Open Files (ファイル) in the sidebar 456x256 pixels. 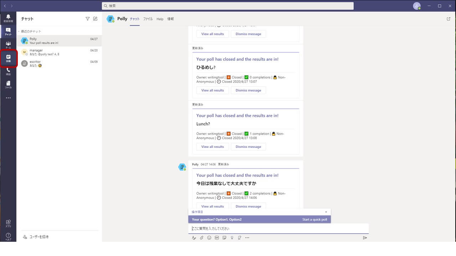[8, 85]
